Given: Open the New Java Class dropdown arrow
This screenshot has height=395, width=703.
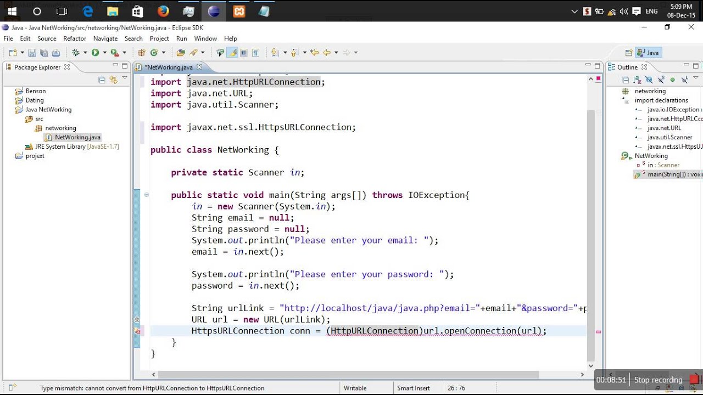Looking at the screenshot, I should 163,53.
